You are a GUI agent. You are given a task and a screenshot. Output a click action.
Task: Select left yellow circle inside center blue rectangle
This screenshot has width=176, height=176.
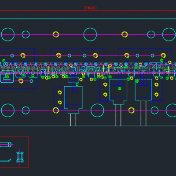tap(59, 55)
